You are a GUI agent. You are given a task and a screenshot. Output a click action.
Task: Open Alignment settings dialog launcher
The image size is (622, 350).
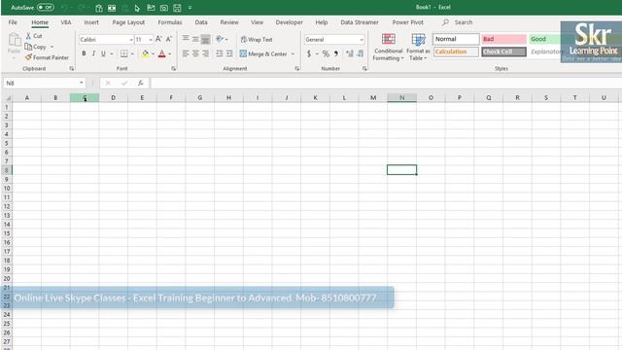point(297,69)
